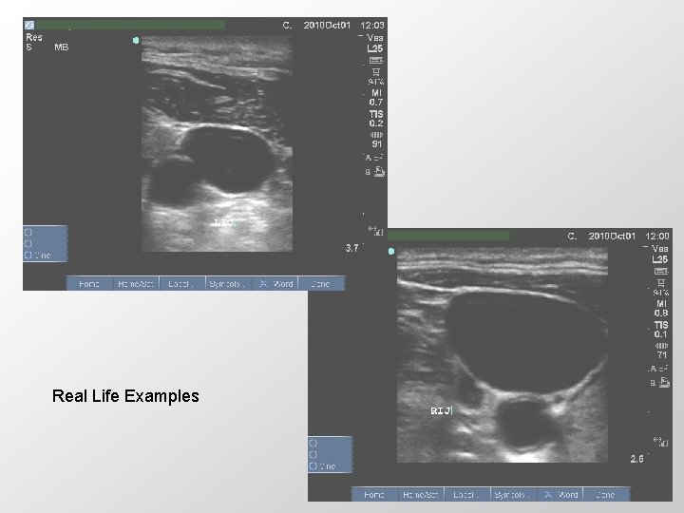Click X Word in the LIJ ultrasound screen

pos(275,283)
